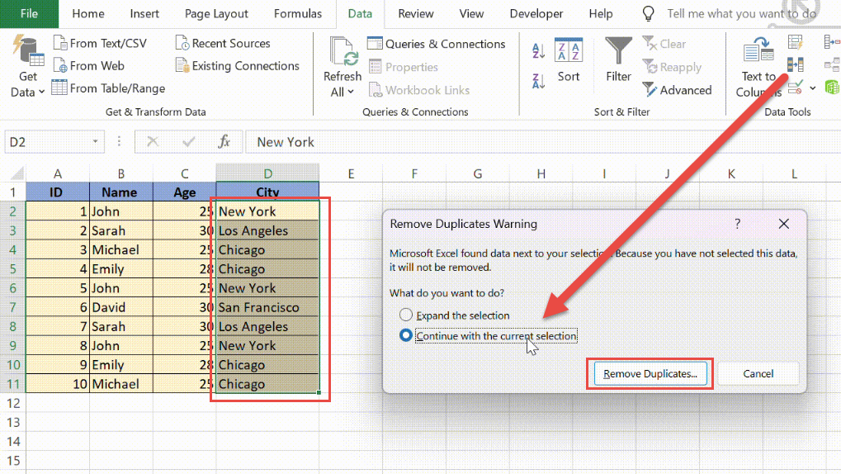Click the formula bar showing New York
841x474 pixels.
click(x=543, y=142)
